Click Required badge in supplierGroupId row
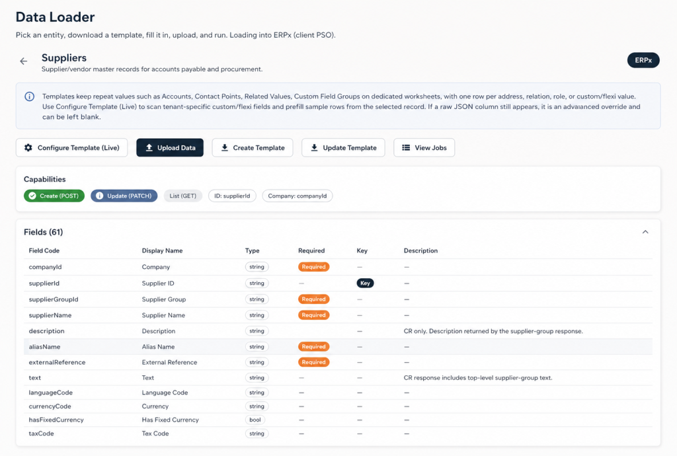This screenshot has width=677, height=456. (314, 299)
